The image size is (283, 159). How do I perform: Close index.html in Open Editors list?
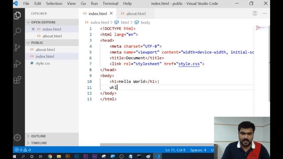33,29
